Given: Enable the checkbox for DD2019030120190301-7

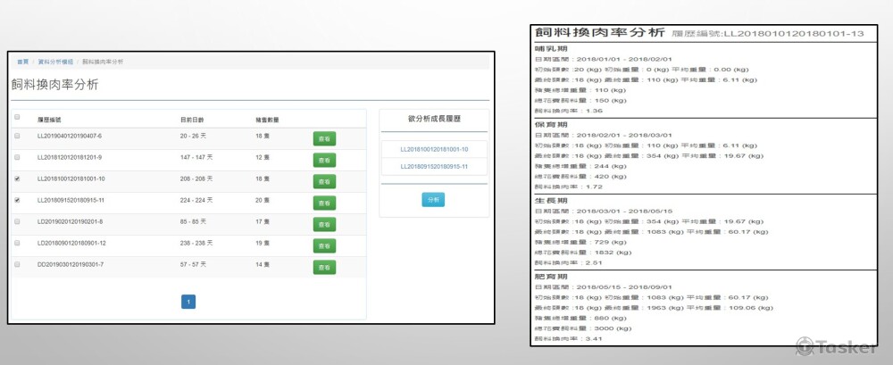Looking at the screenshot, I should [17, 265].
